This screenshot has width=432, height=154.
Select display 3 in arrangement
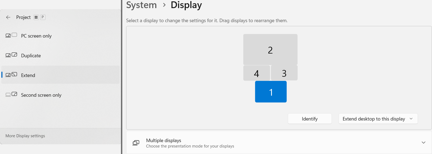[284, 73]
